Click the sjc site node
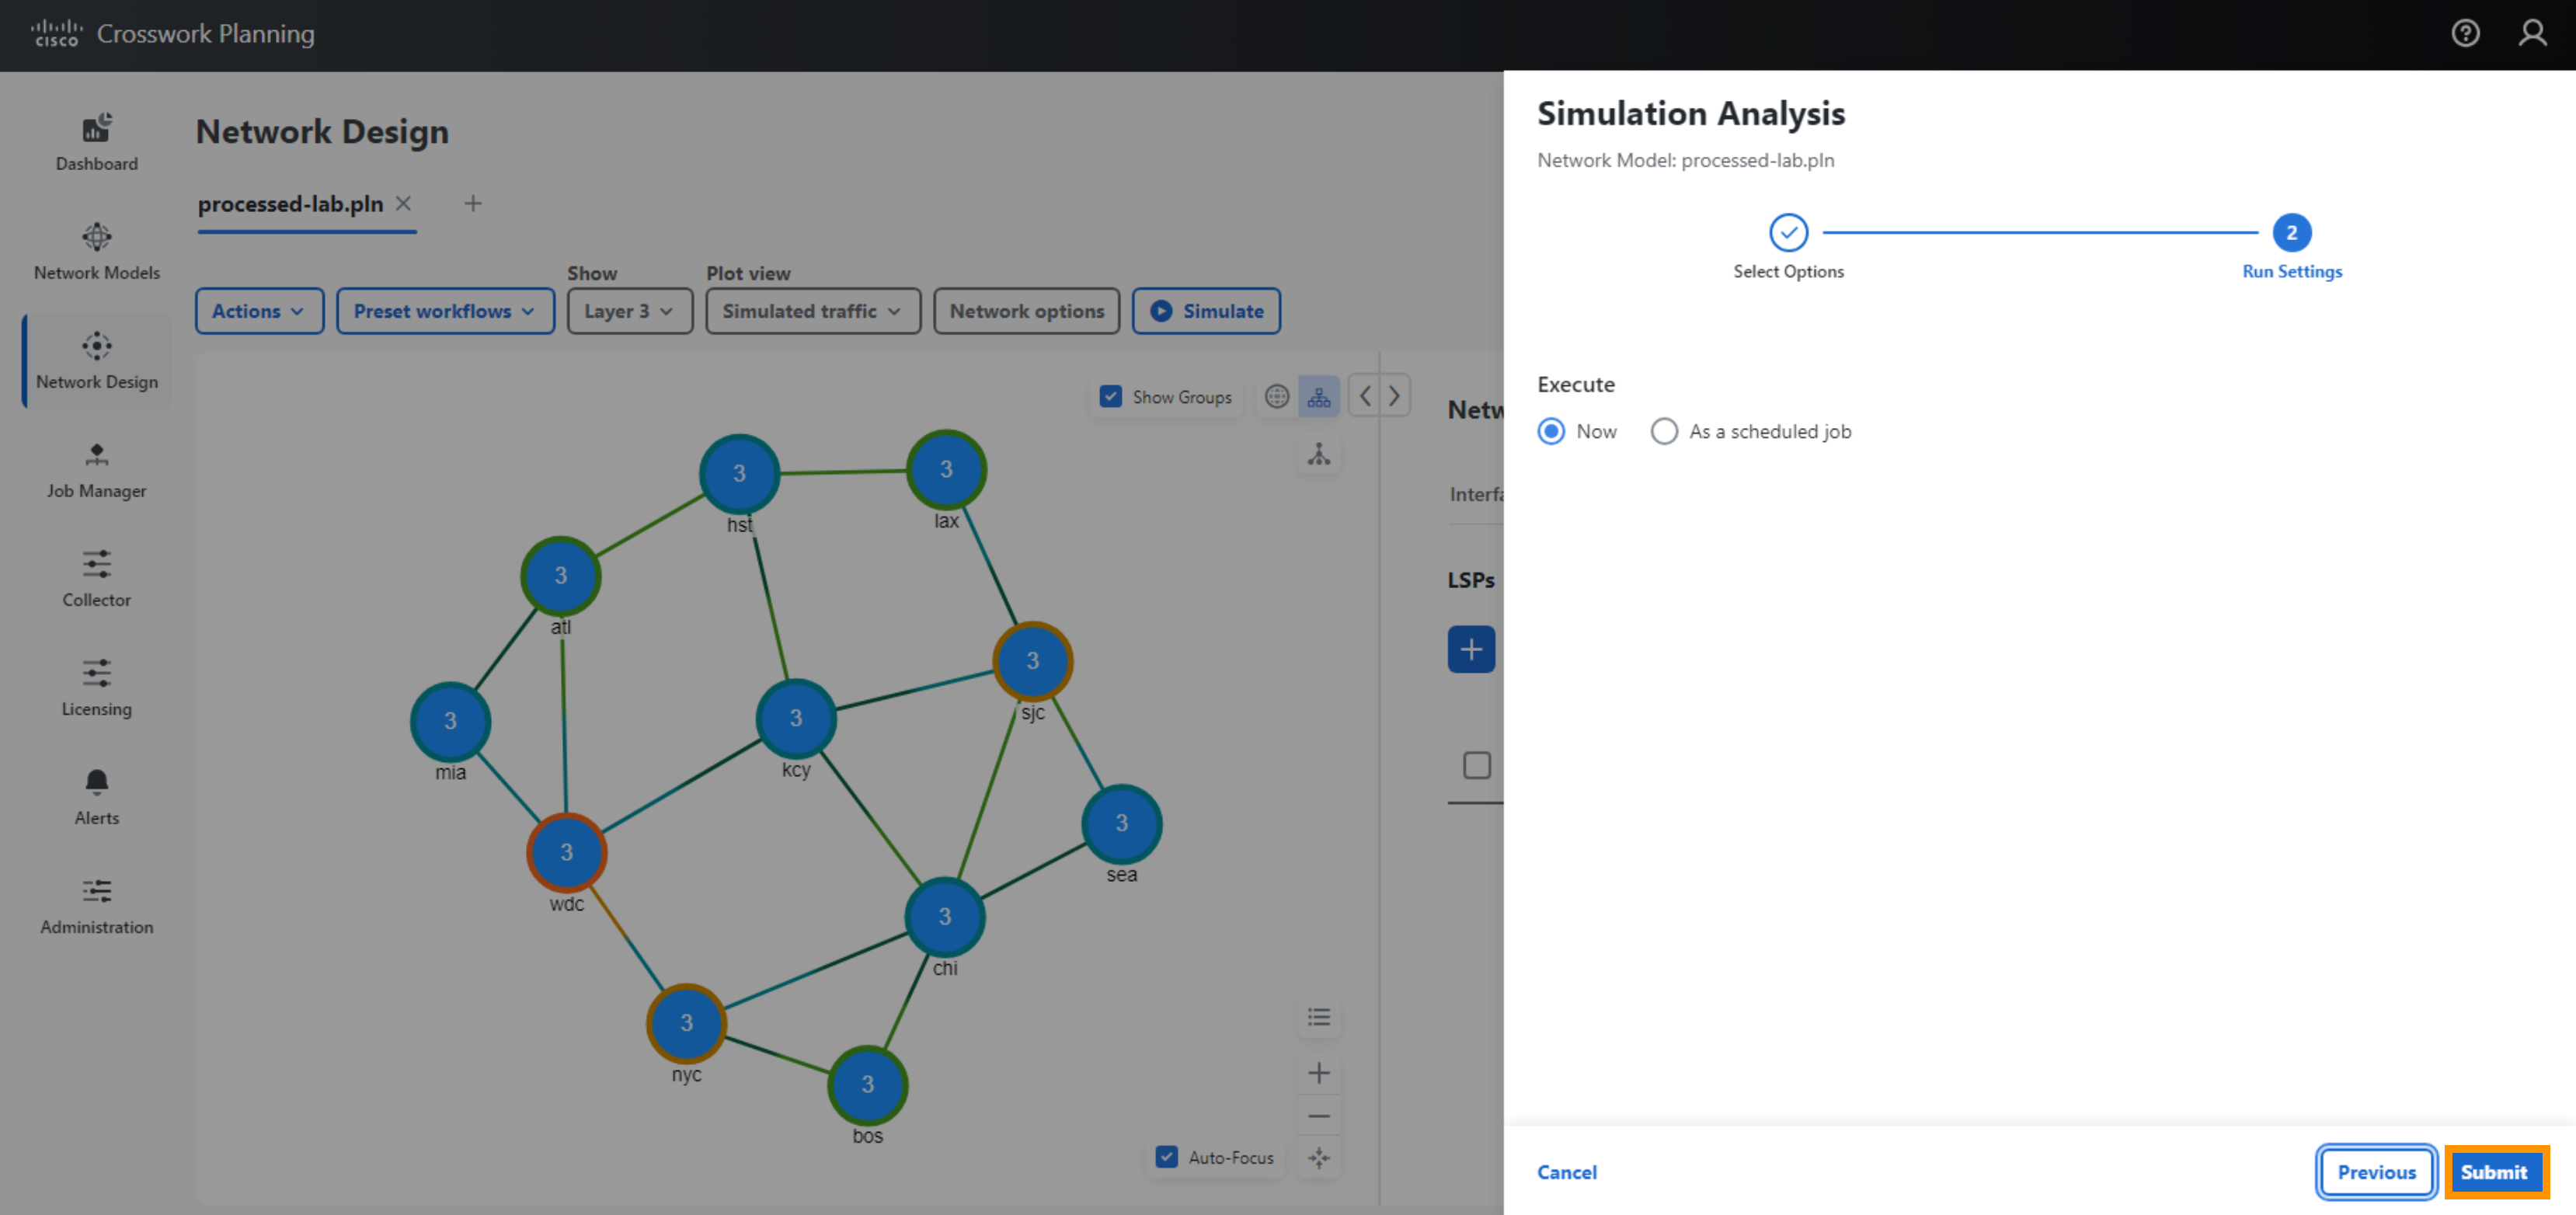This screenshot has width=2576, height=1215. pyautogui.click(x=1033, y=661)
